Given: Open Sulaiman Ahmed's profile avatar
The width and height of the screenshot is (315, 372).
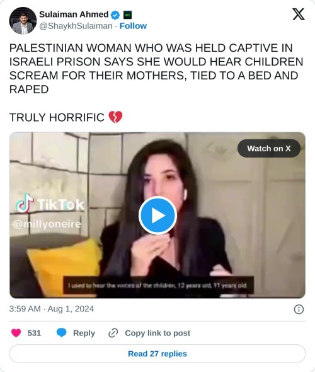Looking at the screenshot, I should coord(23,20).
